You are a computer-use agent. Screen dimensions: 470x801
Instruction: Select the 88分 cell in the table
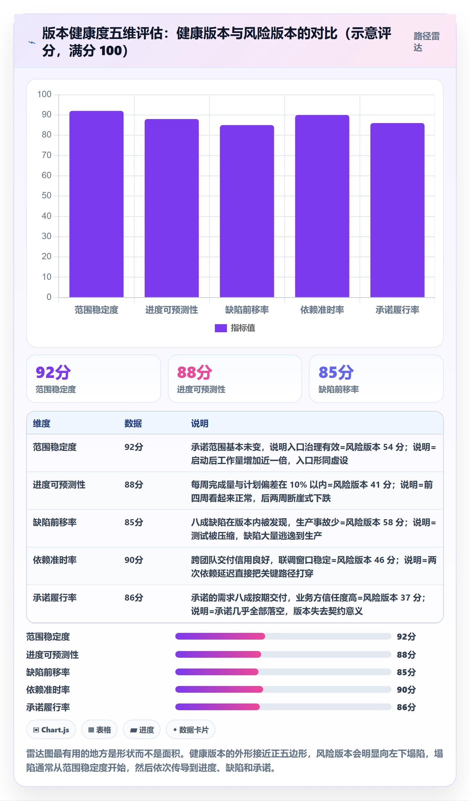[x=134, y=485]
